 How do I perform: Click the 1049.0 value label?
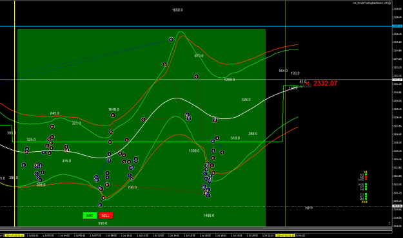113,109
